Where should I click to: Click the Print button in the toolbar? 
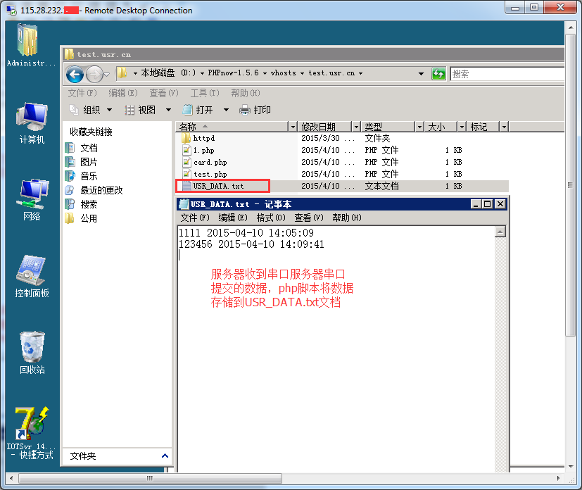(255, 110)
